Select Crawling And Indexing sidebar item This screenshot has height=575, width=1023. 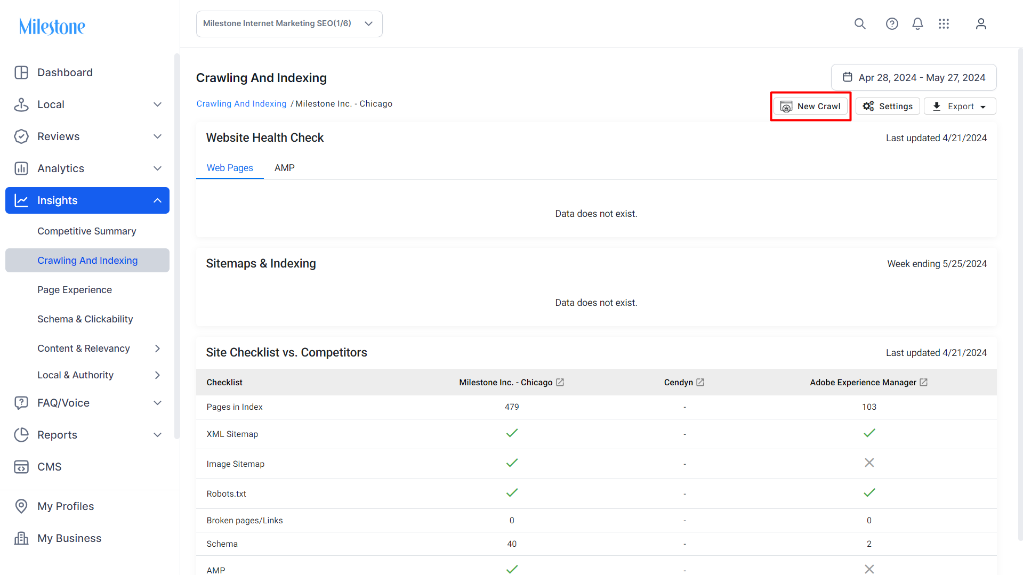click(87, 261)
